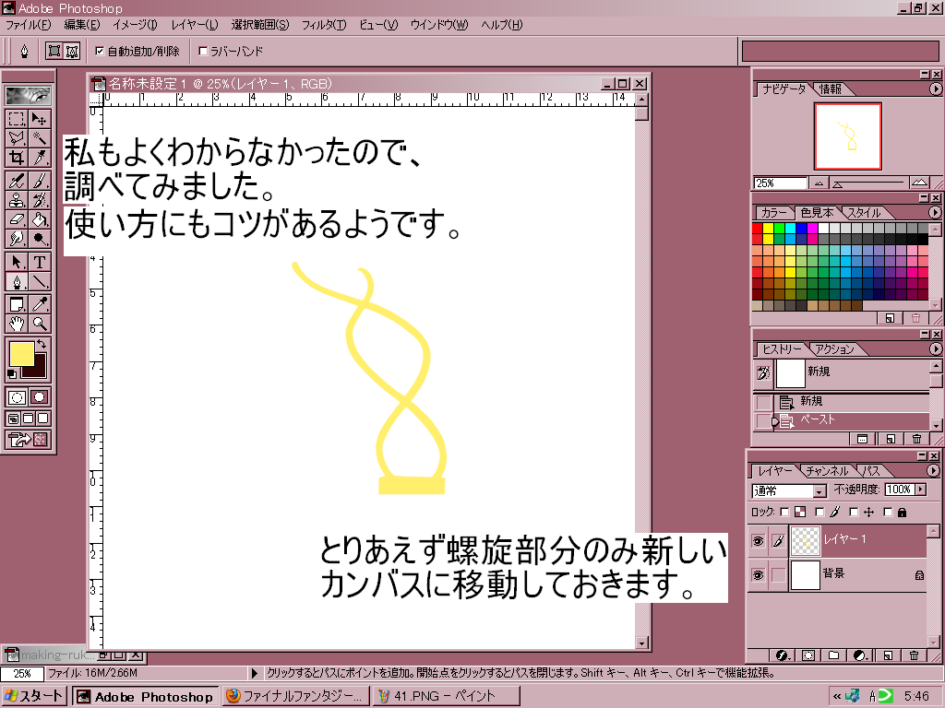Click the Windows スタート button

click(x=36, y=697)
